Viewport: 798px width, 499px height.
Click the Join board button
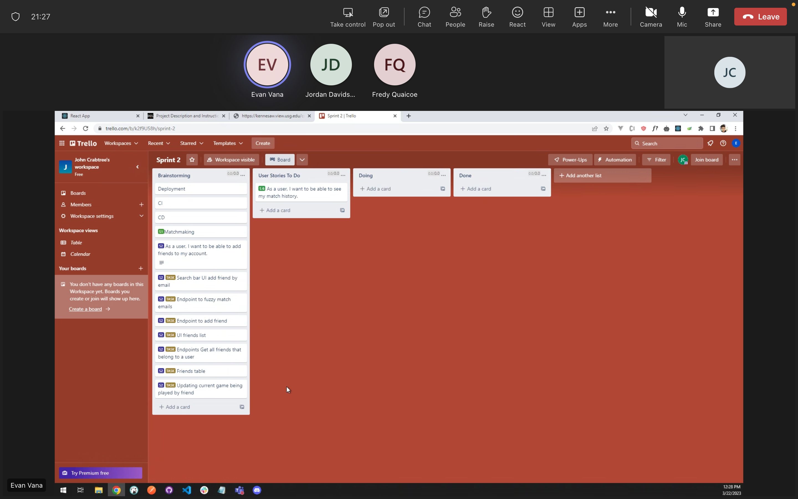[706, 160]
